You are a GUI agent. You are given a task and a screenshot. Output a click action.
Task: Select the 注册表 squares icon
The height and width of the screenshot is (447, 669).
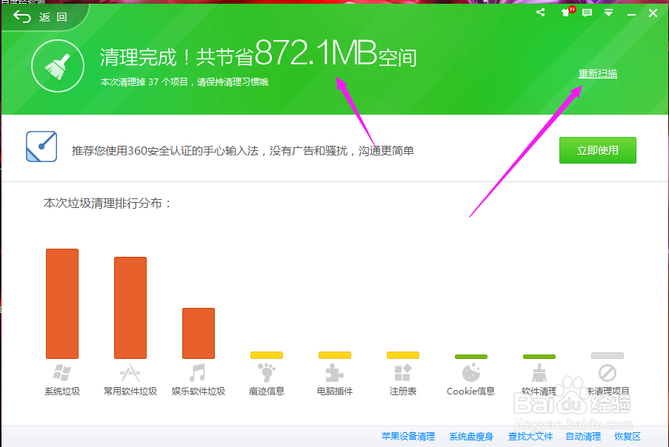pyautogui.click(x=403, y=372)
